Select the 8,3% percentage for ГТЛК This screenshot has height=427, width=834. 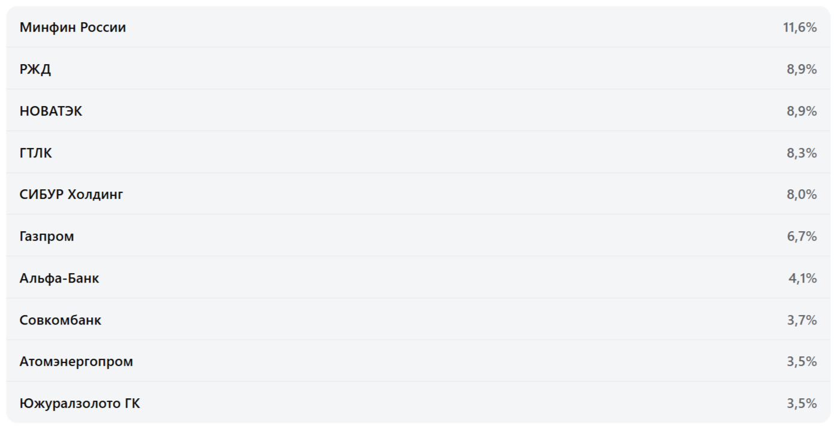pos(802,153)
